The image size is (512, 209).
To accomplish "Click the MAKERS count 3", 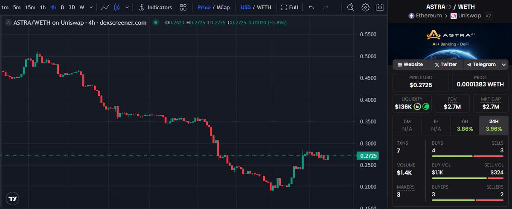I will 399,194.
